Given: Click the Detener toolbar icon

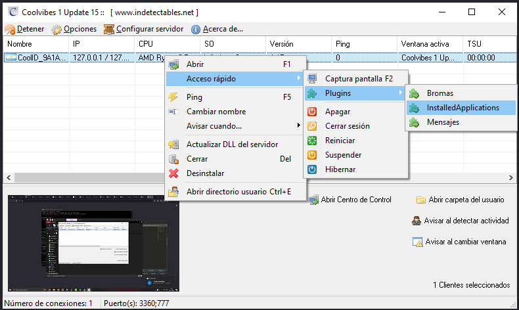Looking at the screenshot, I should point(10,29).
